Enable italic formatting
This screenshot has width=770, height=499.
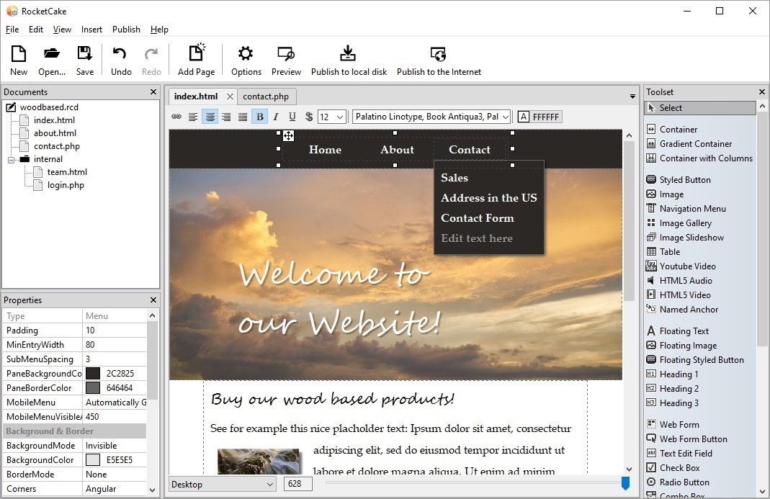(x=275, y=116)
